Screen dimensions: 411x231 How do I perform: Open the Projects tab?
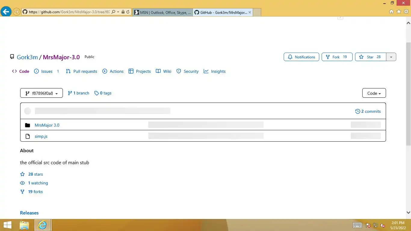click(140, 71)
